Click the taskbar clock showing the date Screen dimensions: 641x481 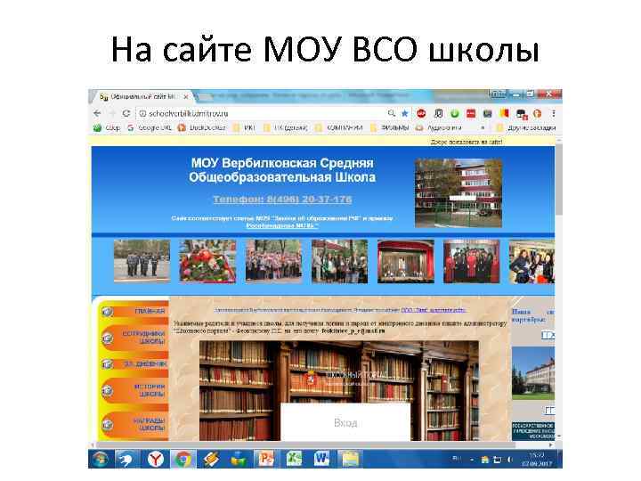click(x=537, y=460)
